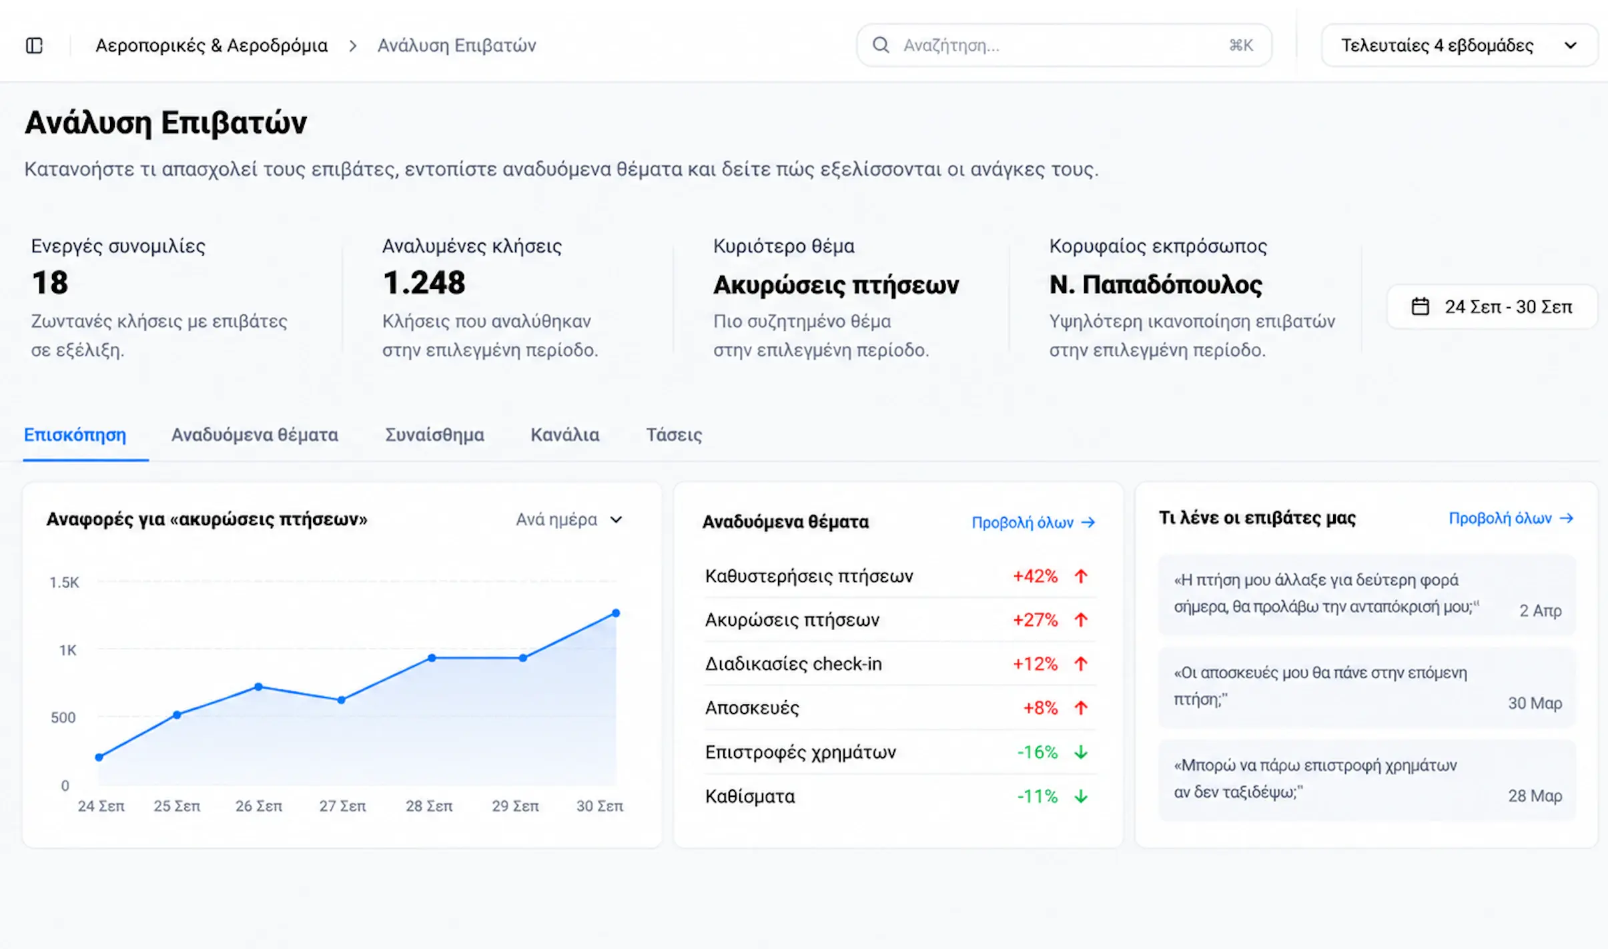Expand the Ανά ημέρα chart dropdown
Viewport: 1608px width, 949px height.
tap(569, 519)
